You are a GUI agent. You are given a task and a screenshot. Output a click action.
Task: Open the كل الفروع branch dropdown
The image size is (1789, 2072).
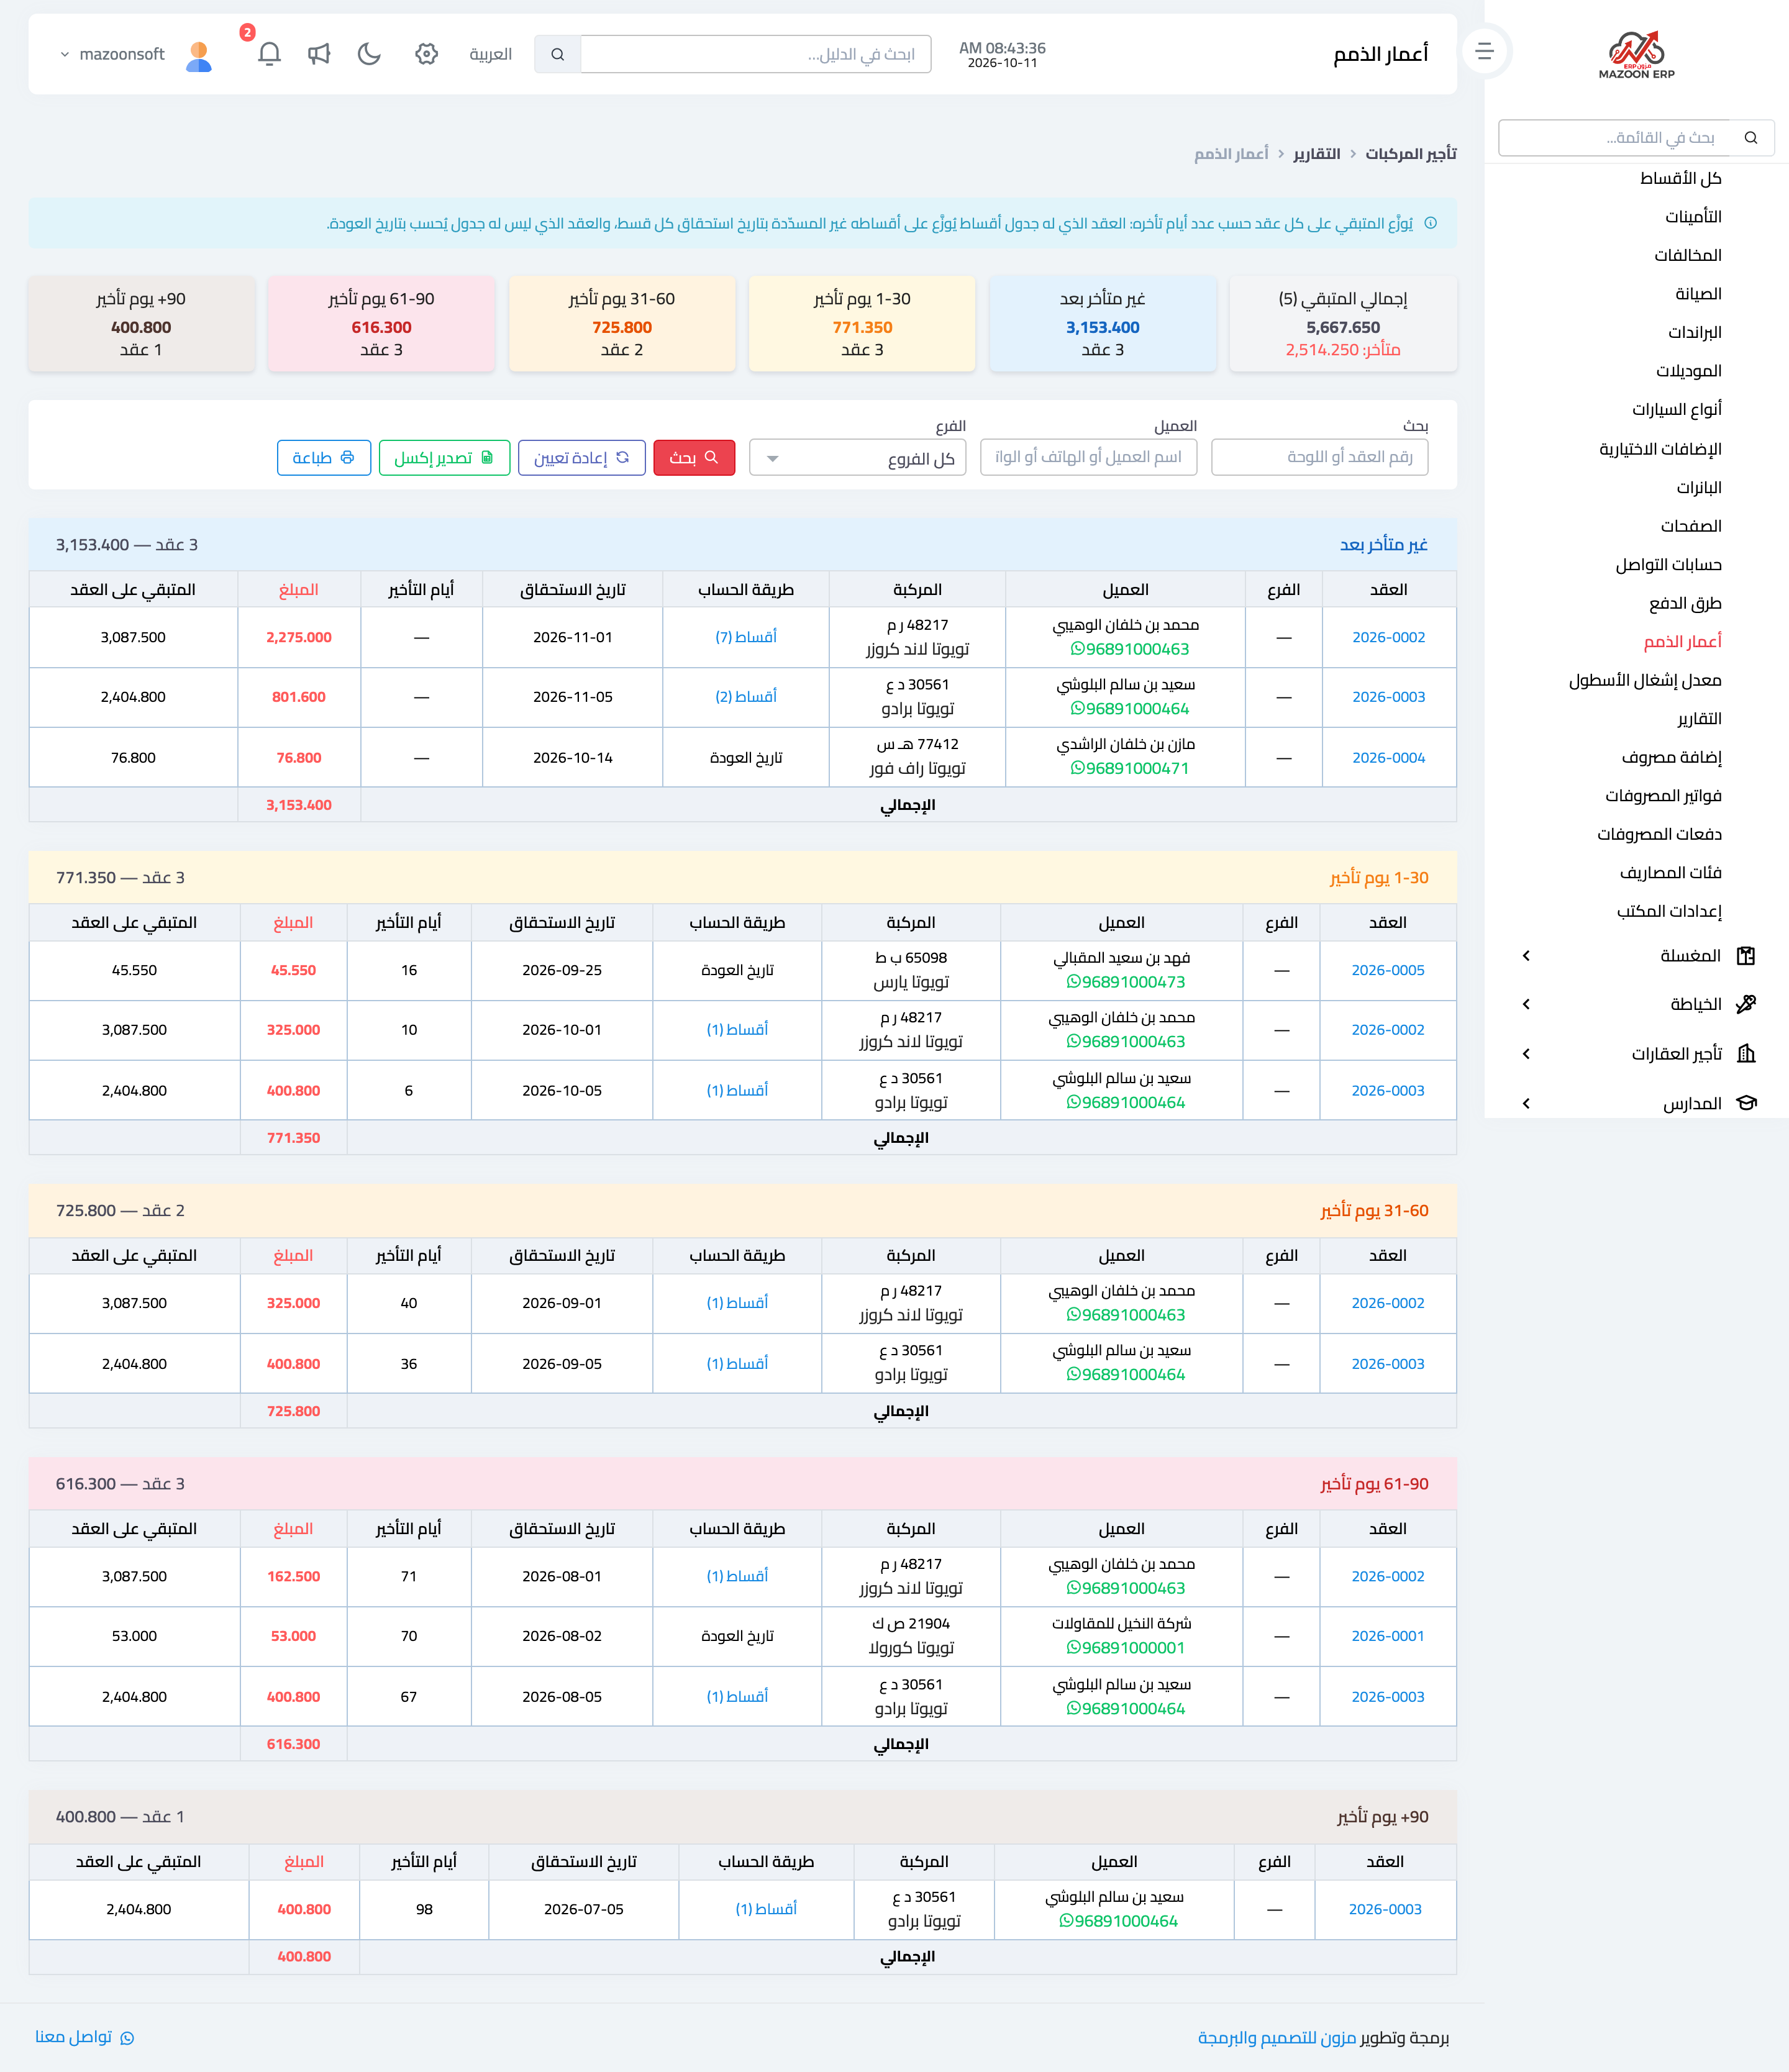tap(858, 458)
